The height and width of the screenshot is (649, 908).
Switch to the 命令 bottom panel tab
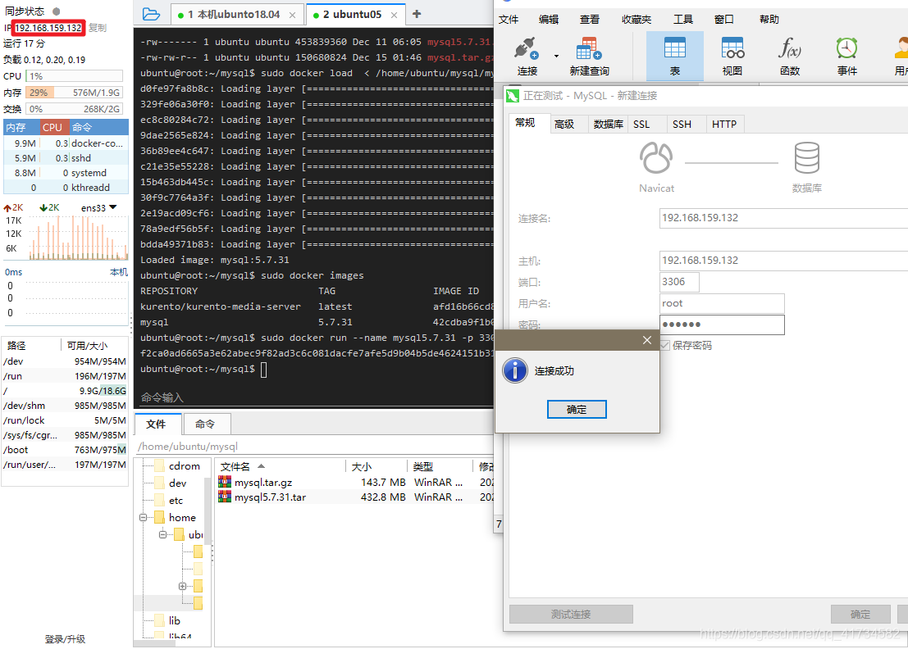(205, 424)
